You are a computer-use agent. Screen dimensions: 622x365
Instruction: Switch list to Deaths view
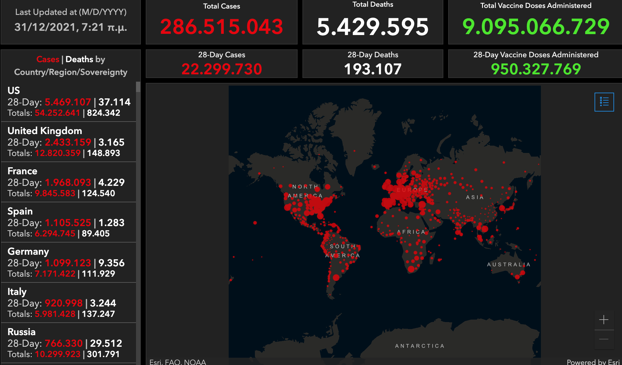(79, 59)
